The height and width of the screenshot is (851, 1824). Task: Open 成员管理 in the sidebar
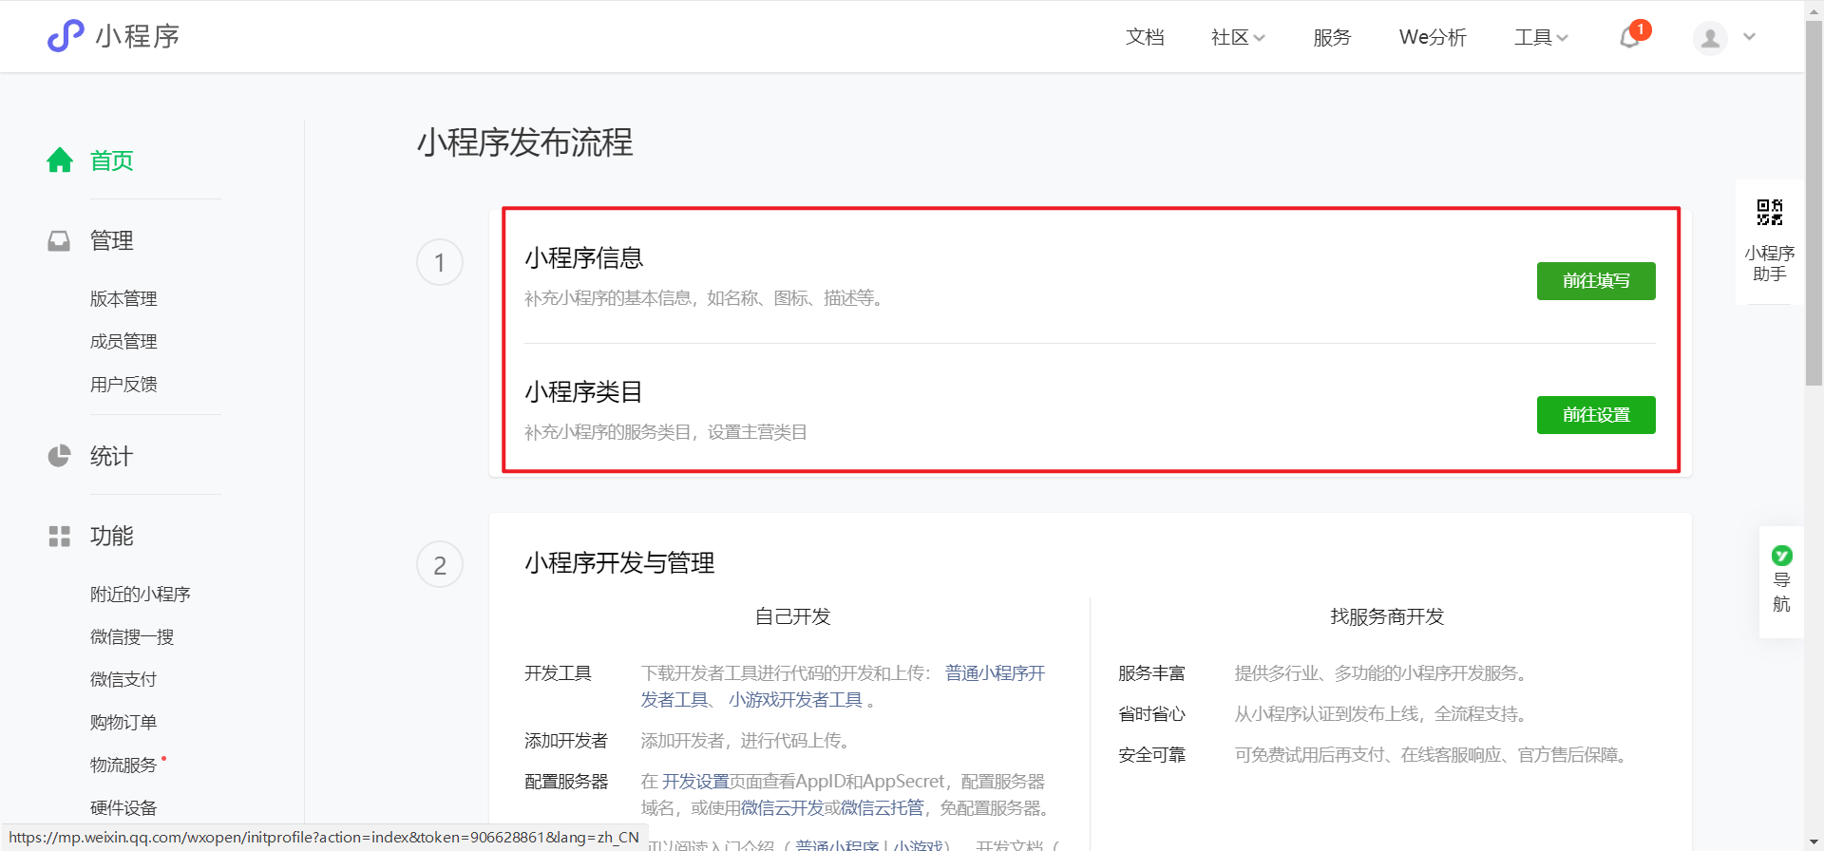tap(123, 341)
